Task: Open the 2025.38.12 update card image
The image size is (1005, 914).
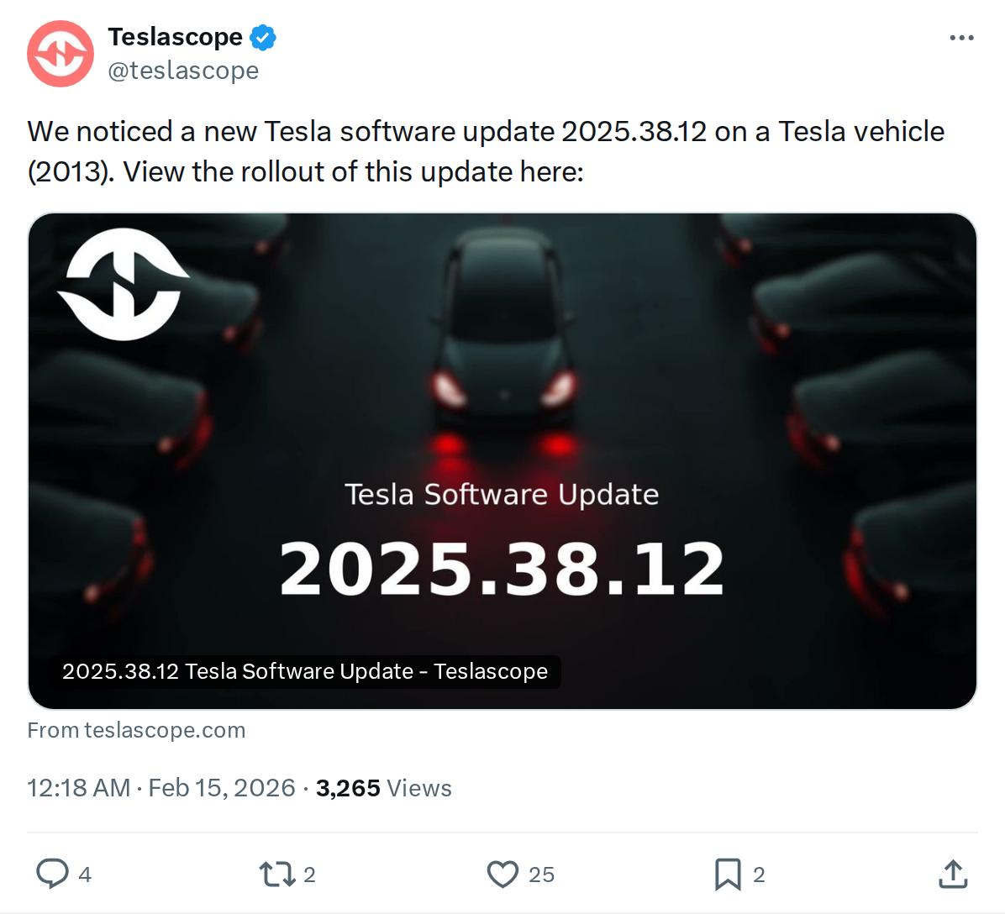Action: click(x=503, y=460)
